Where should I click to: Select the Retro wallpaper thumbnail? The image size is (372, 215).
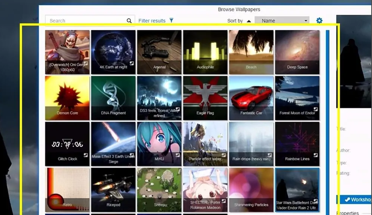pyautogui.click(x=67, y=190)
